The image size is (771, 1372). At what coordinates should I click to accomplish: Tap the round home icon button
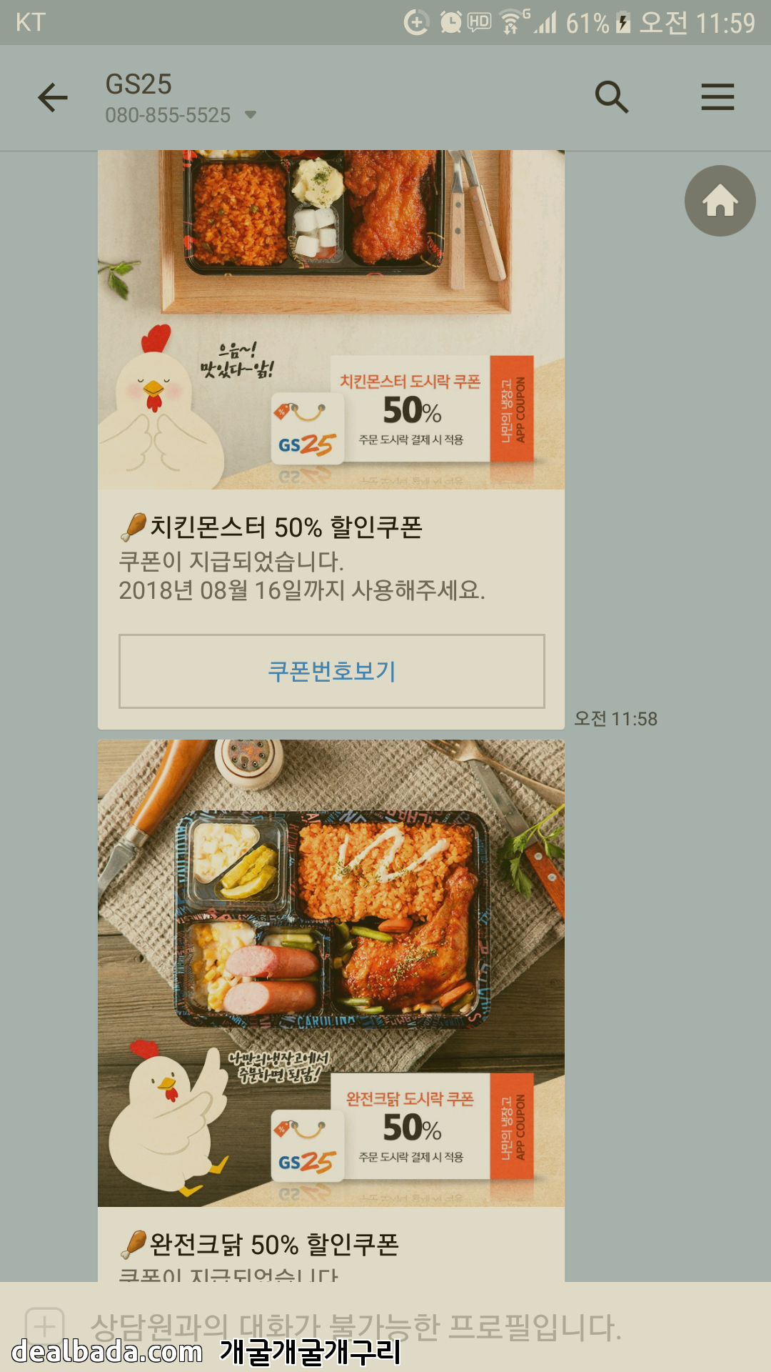tap(720, 201)
